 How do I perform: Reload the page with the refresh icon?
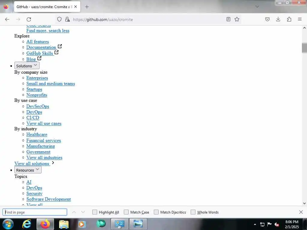click(29, 19)
